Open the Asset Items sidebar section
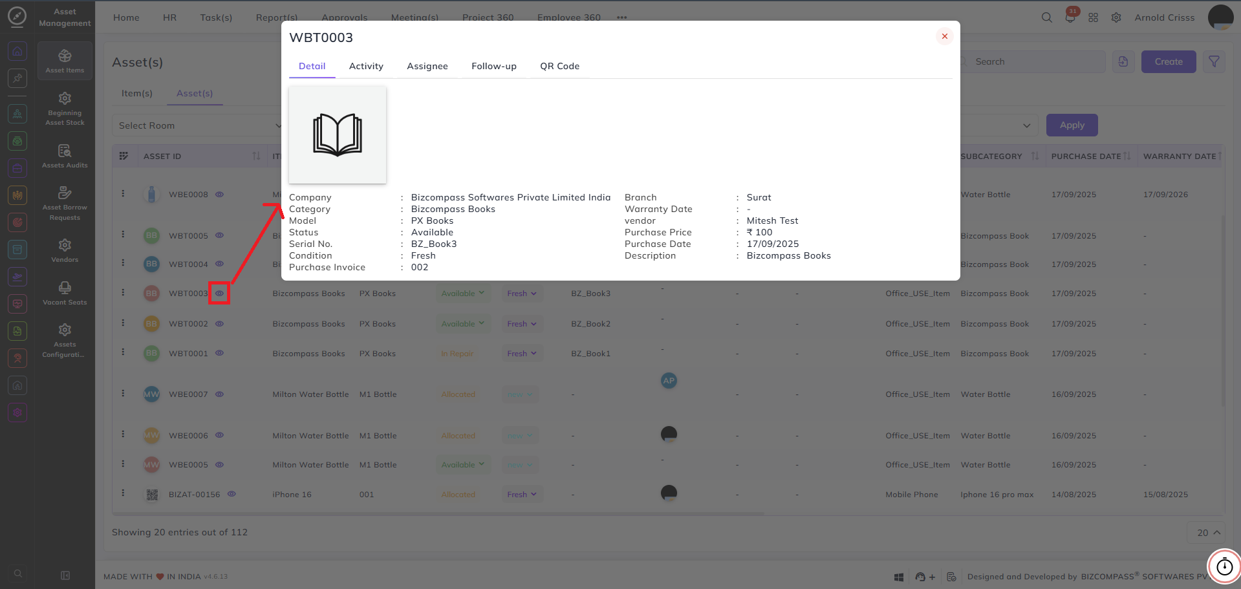Viewport: 1241px width, 589px height. (x=65, y=61)
